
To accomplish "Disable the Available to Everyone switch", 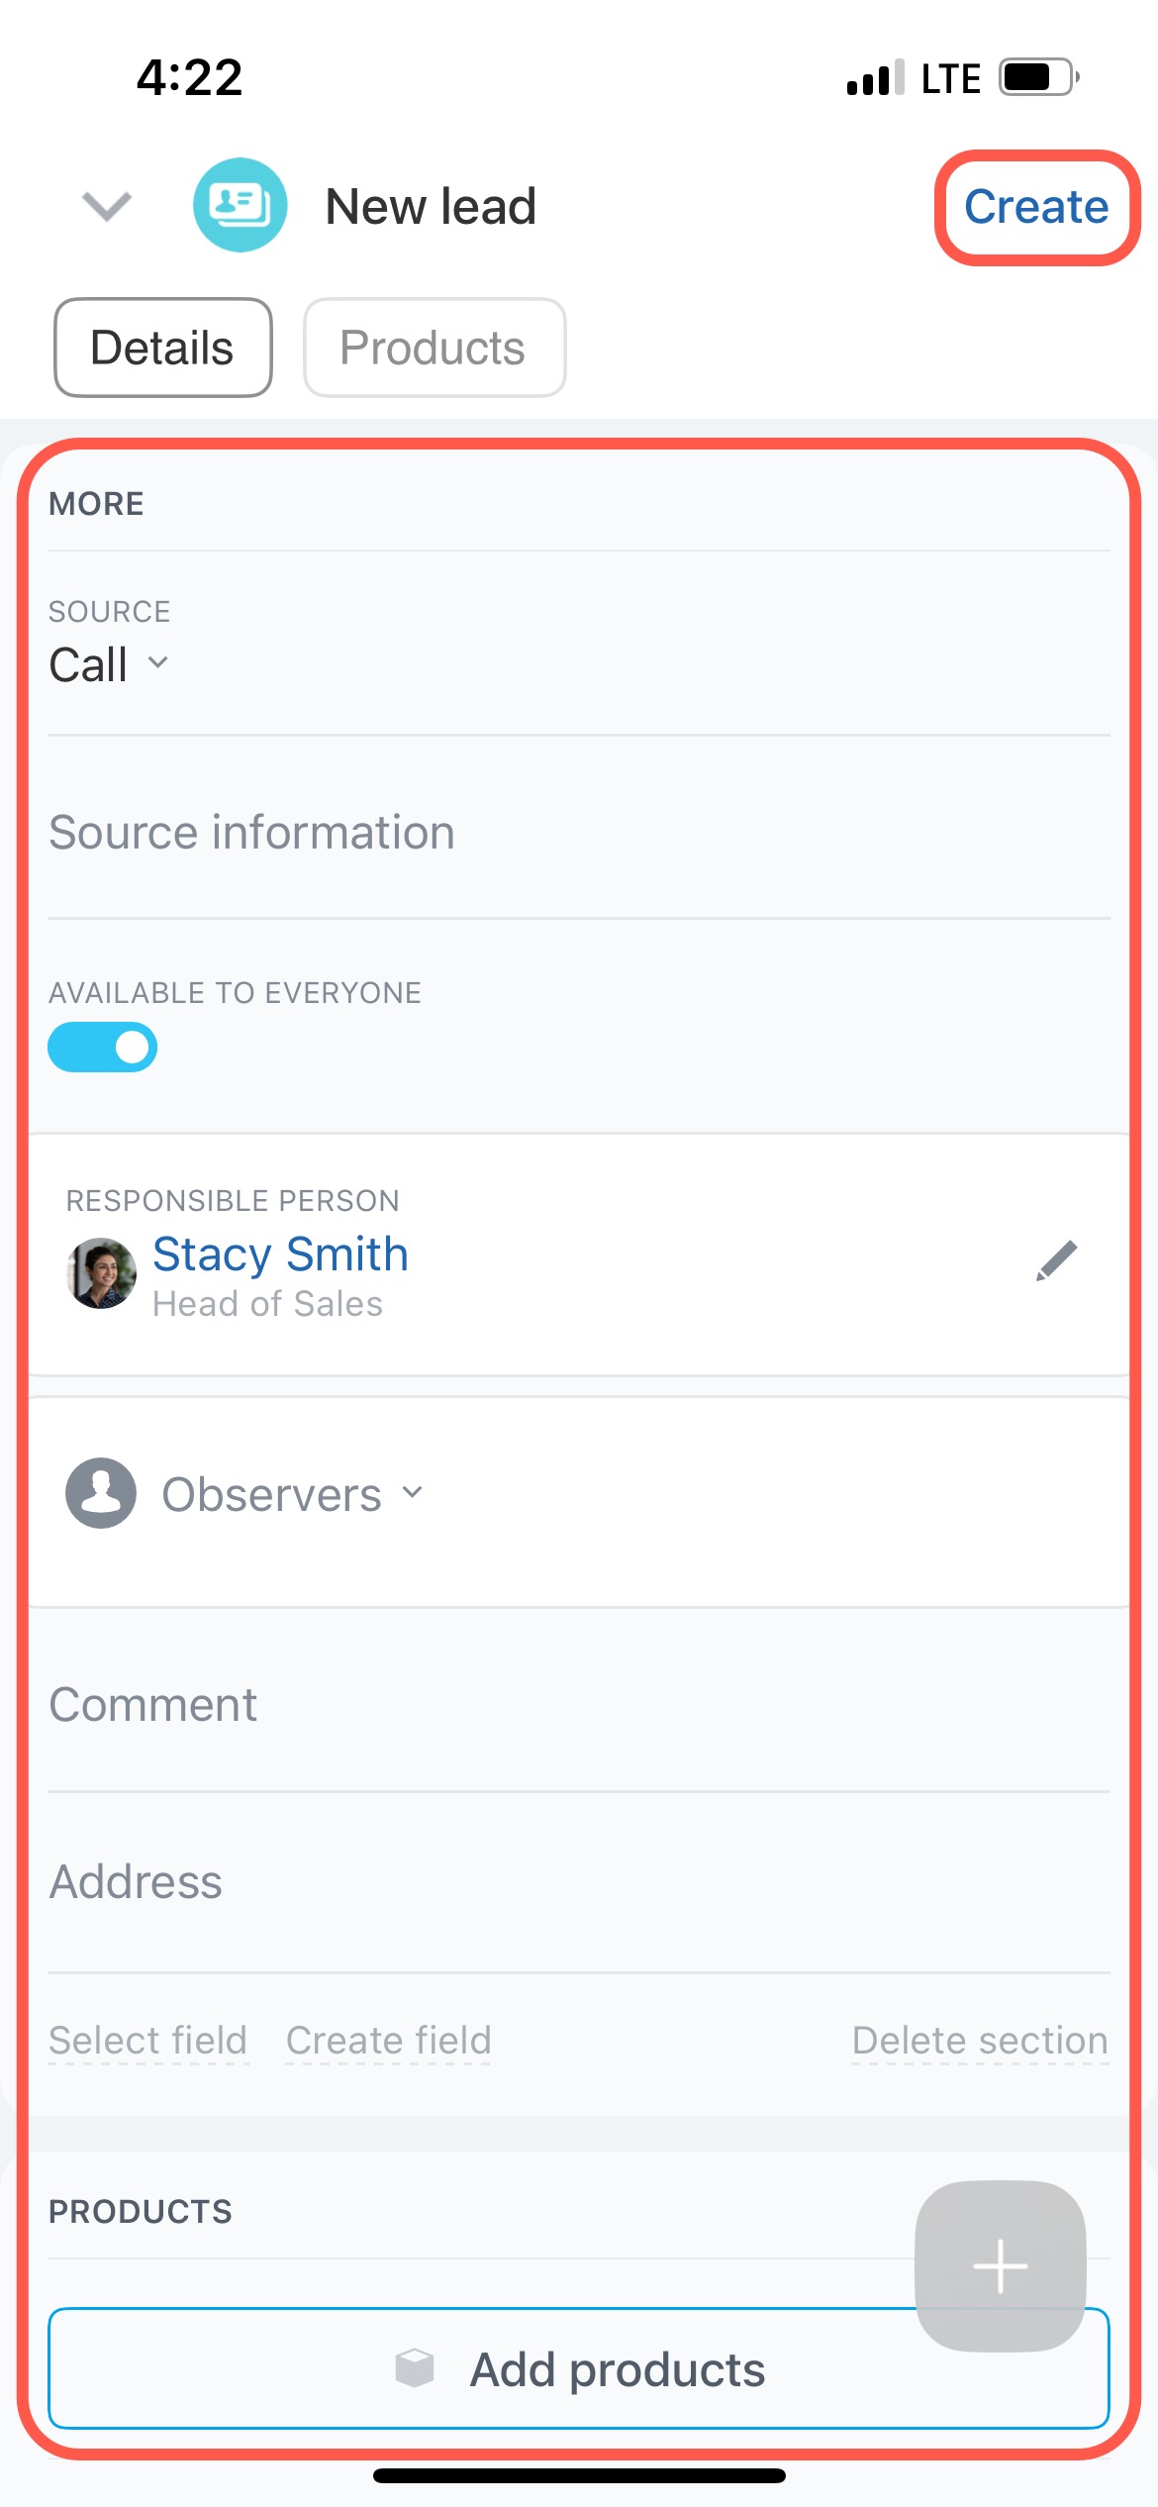I will 103,1047.
